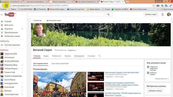Click the YouTube search input field
Image resolution: width=173 pixels, height=97 pixels.
pos(65,15)
